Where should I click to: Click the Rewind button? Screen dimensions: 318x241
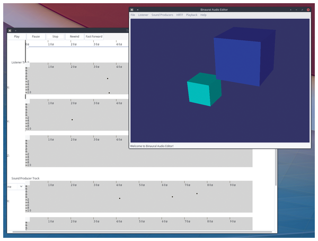point(74,37)
